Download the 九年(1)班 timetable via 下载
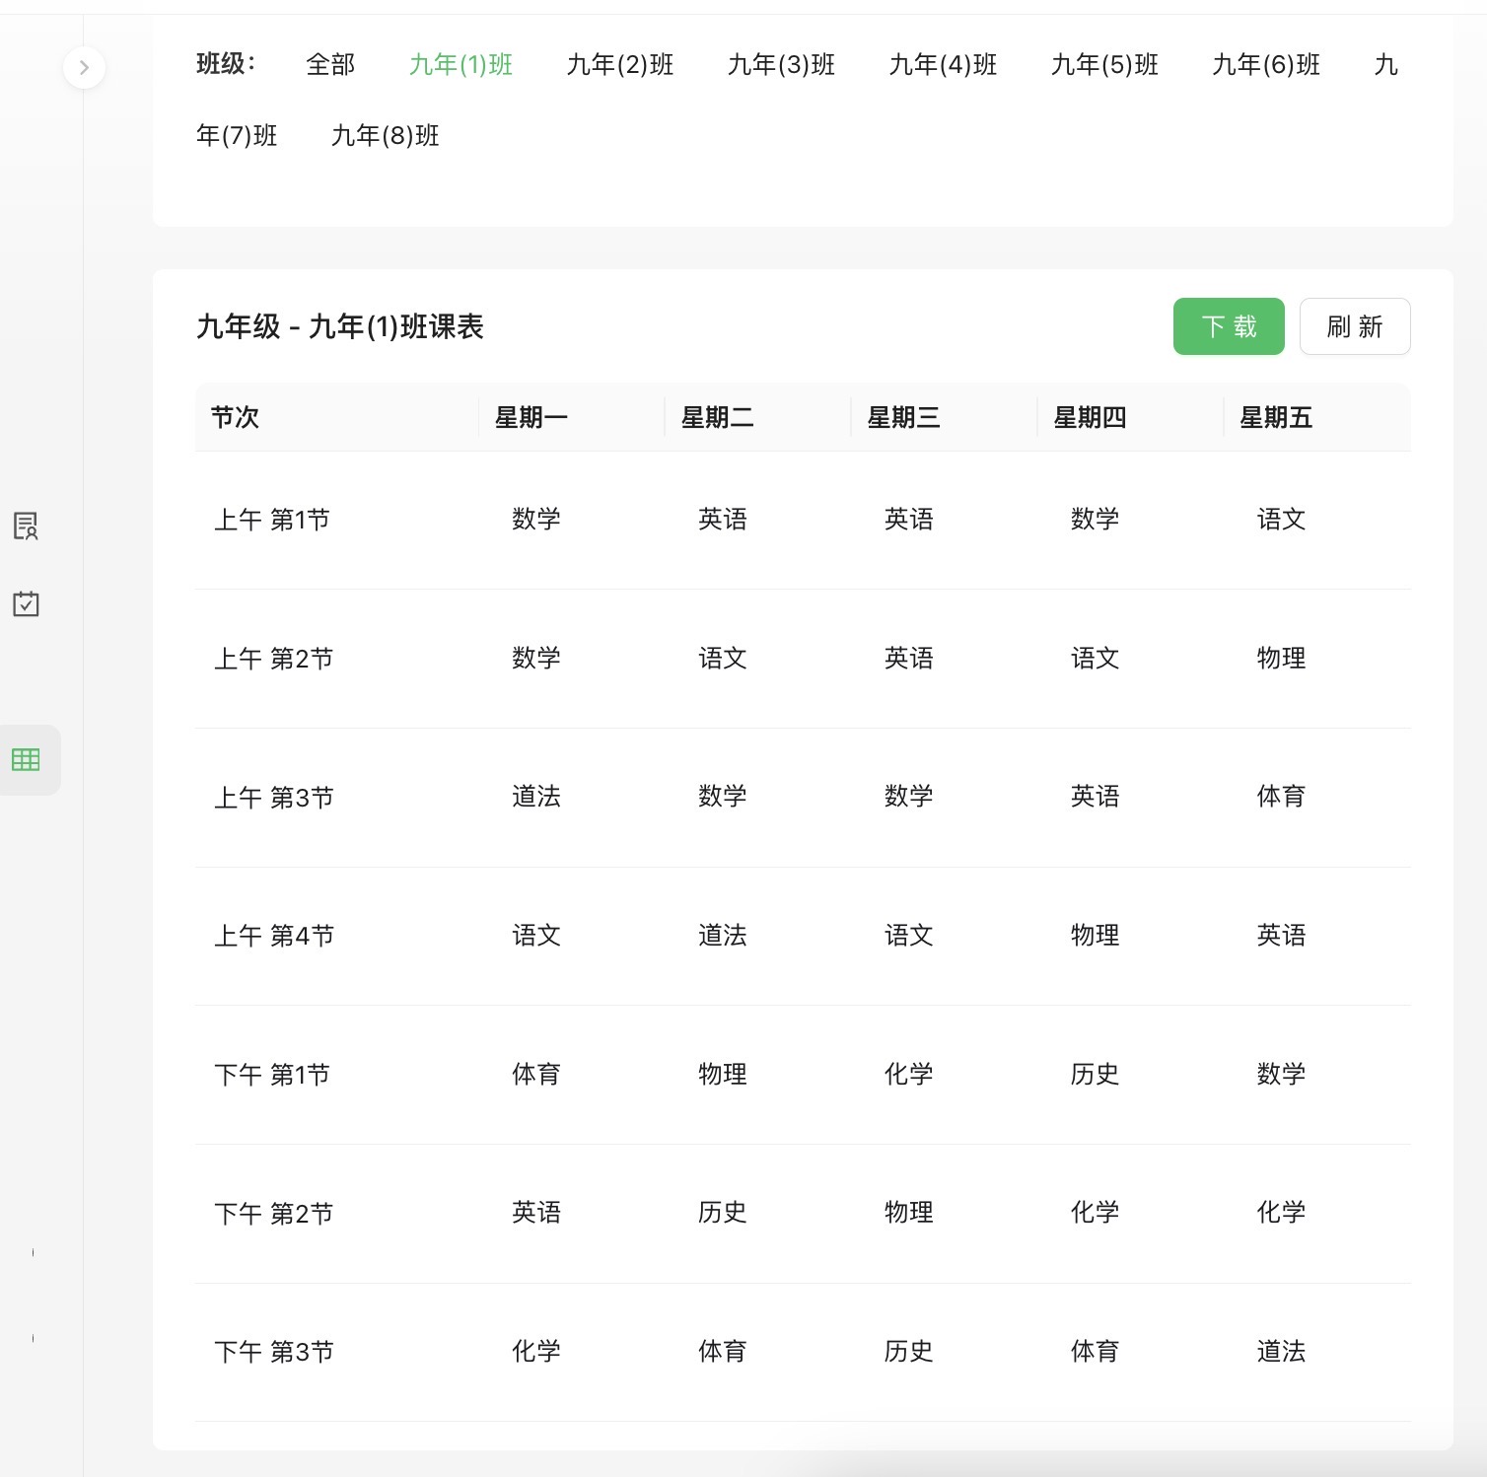Screen dimensions: 1487x1477 [x=1228, y=326]
